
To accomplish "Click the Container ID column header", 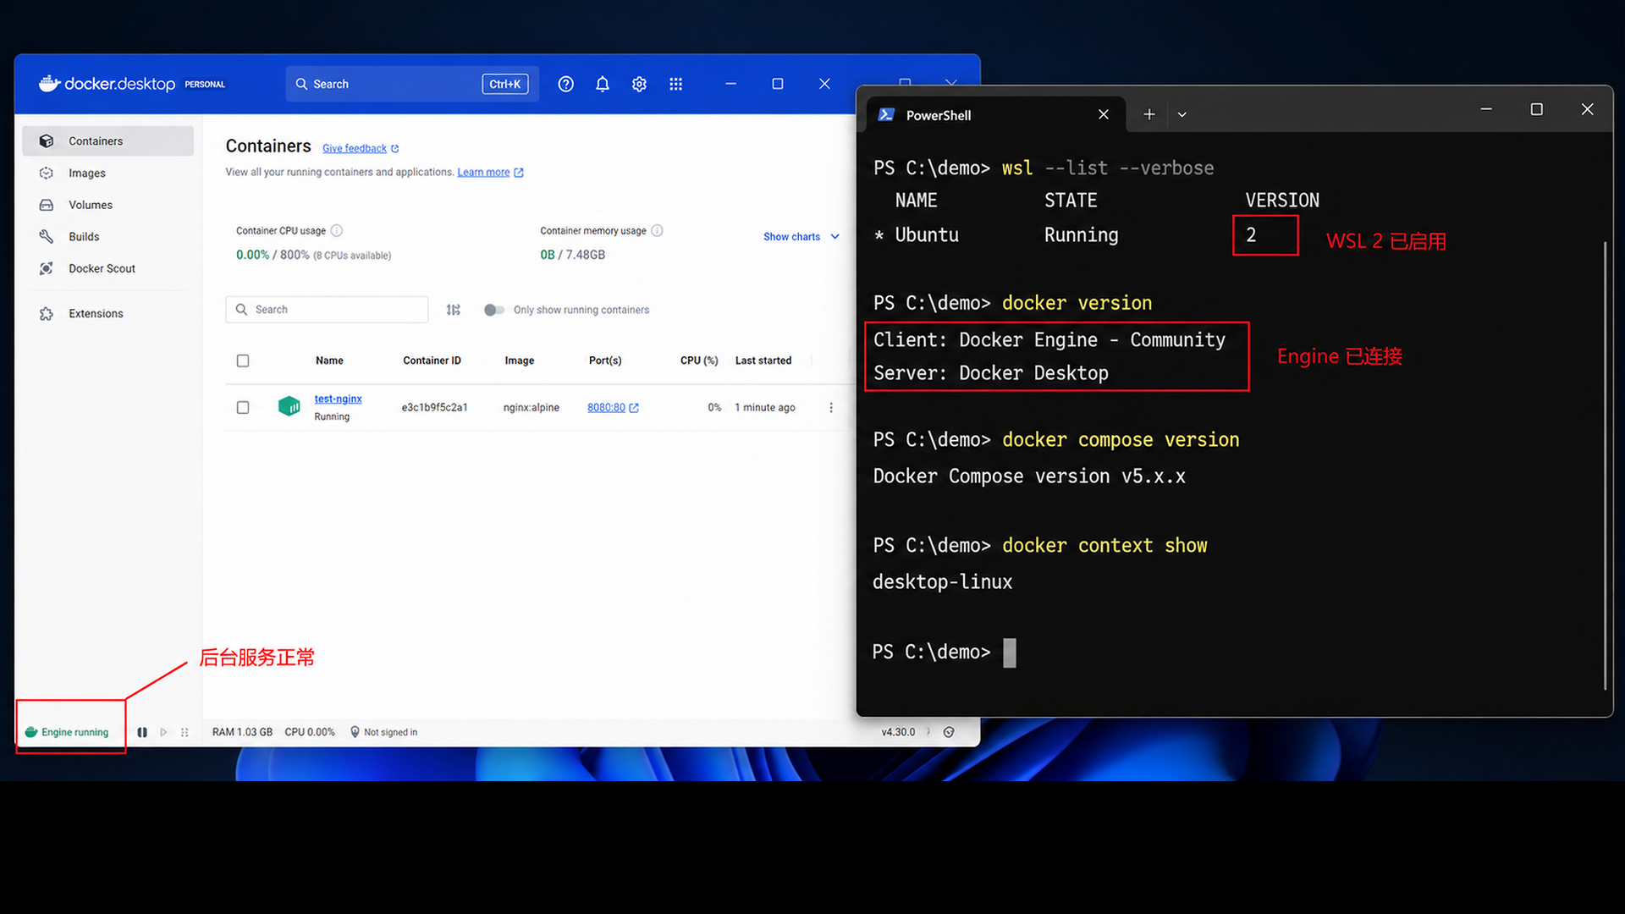I will (432, 361).
